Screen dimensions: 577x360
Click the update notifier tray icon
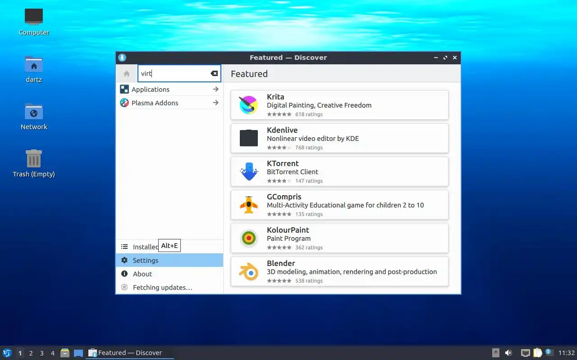549,352
